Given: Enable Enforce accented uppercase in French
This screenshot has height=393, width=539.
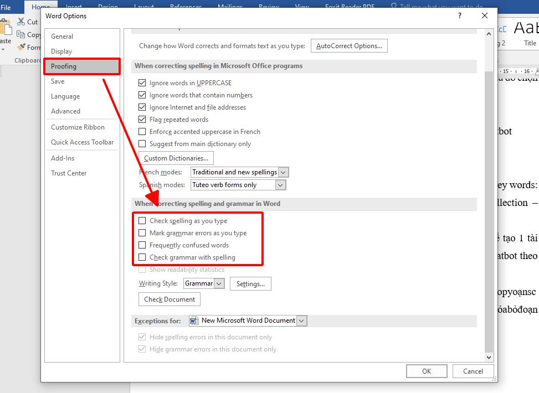Looking at the screenshot, I should (142, 132).
